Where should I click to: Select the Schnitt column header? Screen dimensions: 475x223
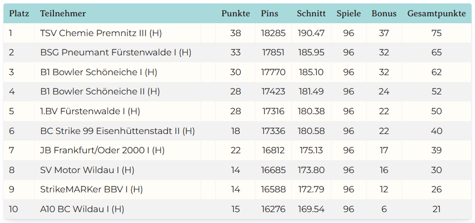click(311, 14)
